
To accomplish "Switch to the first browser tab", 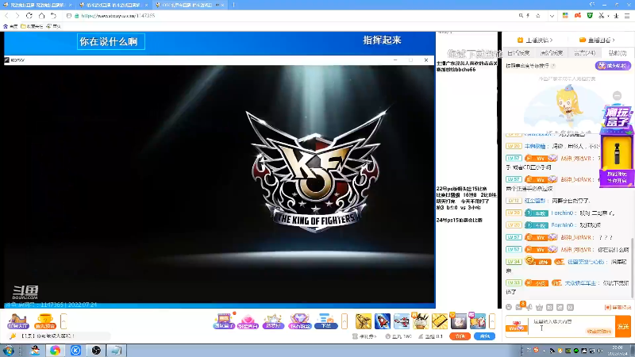I will click(x=37, y=5).
